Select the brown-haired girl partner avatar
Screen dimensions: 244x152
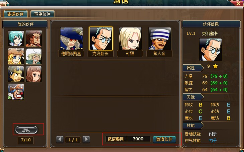(x=34, y=74)
